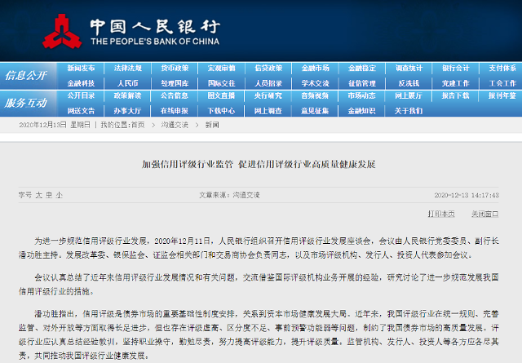Open 银行会计 navigation item

click(455, 69)
